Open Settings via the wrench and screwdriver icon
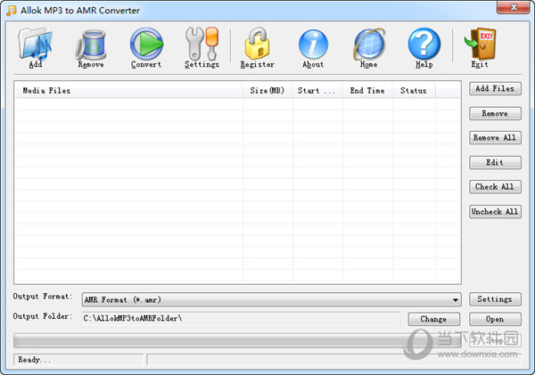The image size is (535, 375). tap(202, 47)
